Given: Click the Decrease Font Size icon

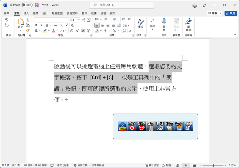Looking at the screenshot, I should click(77, 31).
